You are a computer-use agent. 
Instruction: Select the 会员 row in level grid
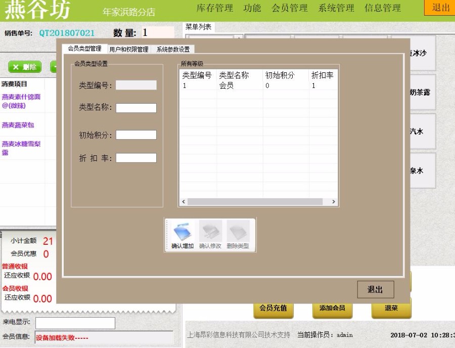click(x=258, y=85)
